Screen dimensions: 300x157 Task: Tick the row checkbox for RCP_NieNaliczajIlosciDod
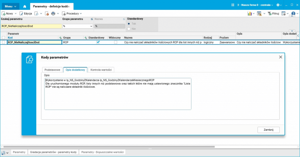(x=4, y=42)
